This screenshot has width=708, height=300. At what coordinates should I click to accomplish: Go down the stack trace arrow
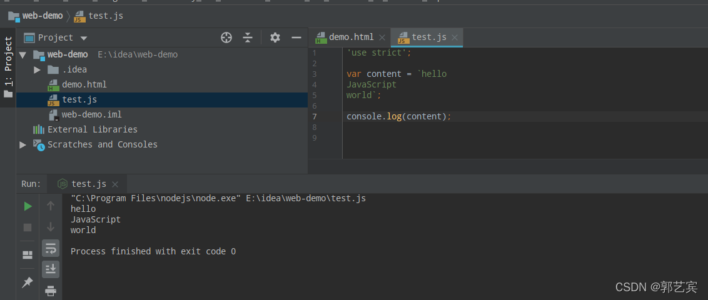[51, 227]
